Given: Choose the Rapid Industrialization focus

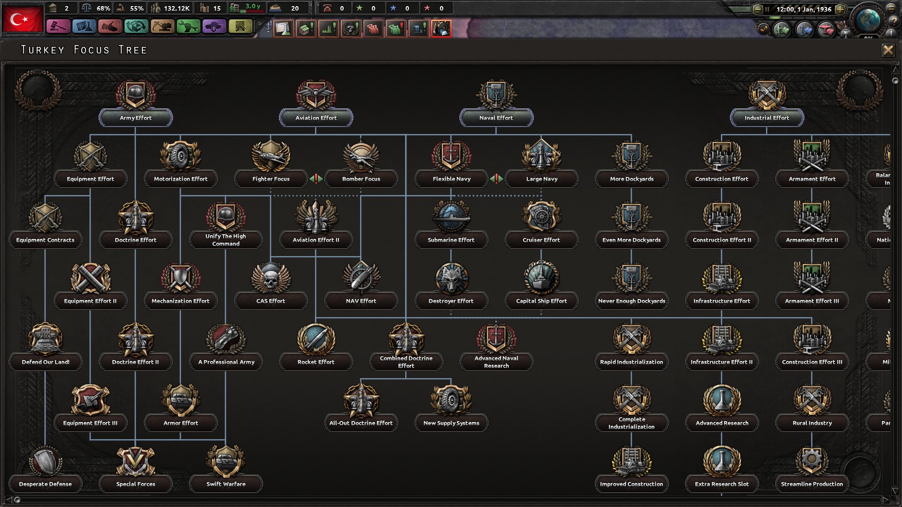Looking at the screenshot, I should click(x=632, y=347).
